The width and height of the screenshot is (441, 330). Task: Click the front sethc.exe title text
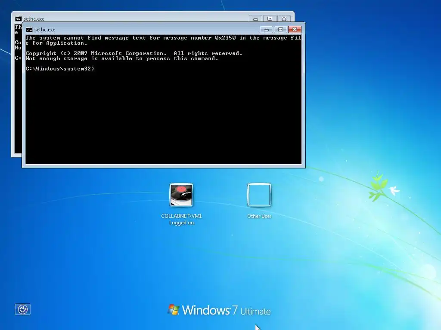click(45, 30)
